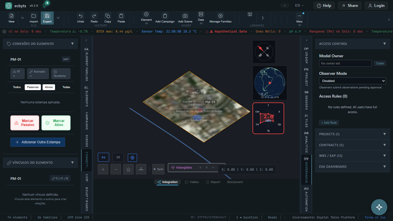Open the Help button
The height and width of the screenshot is (221, 393).
(324, 5)
